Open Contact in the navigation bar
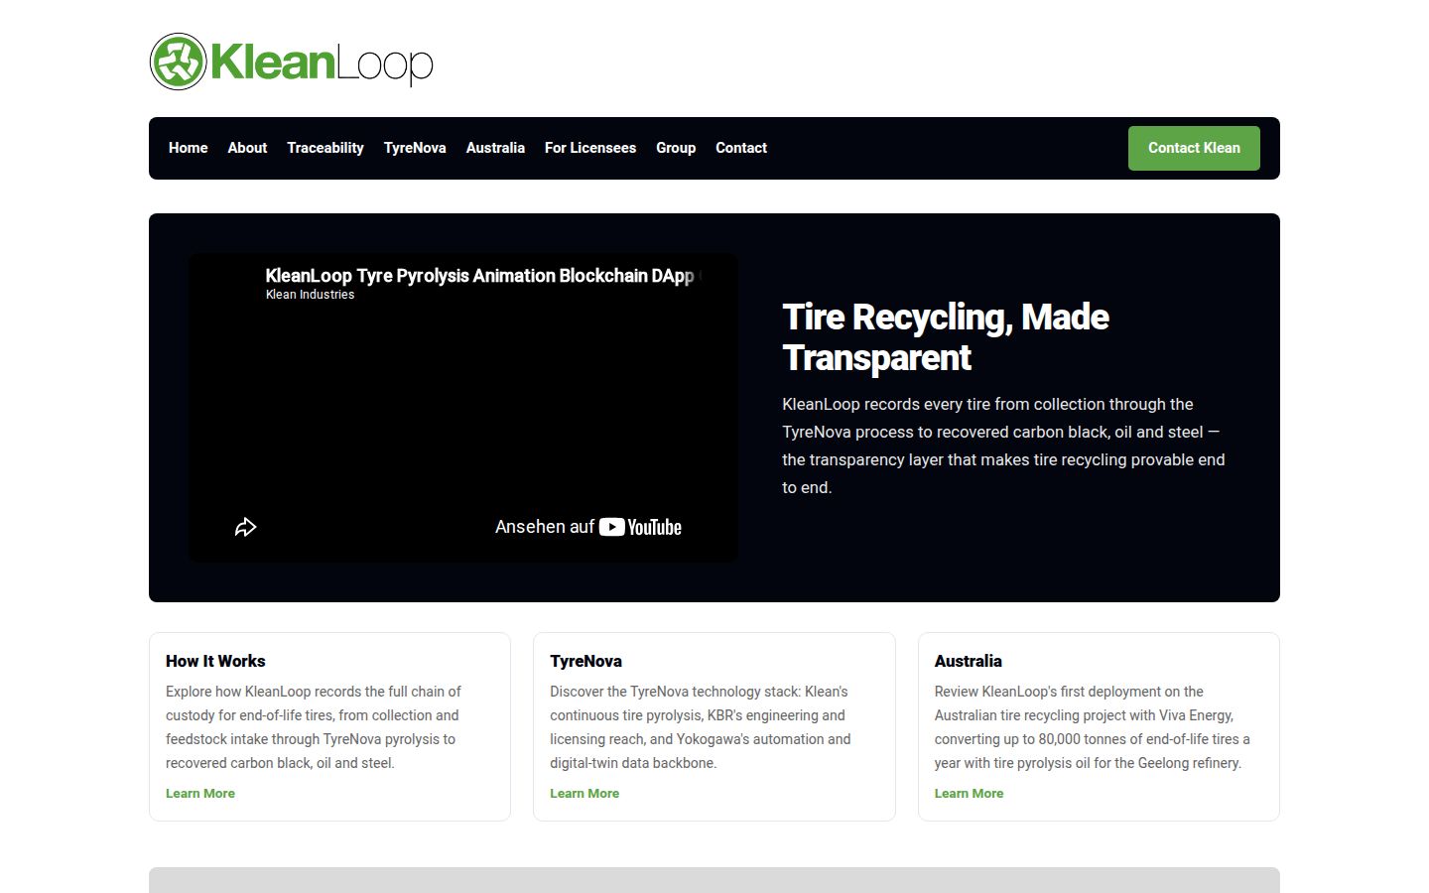1429x893 pixels. click(741, 148)
